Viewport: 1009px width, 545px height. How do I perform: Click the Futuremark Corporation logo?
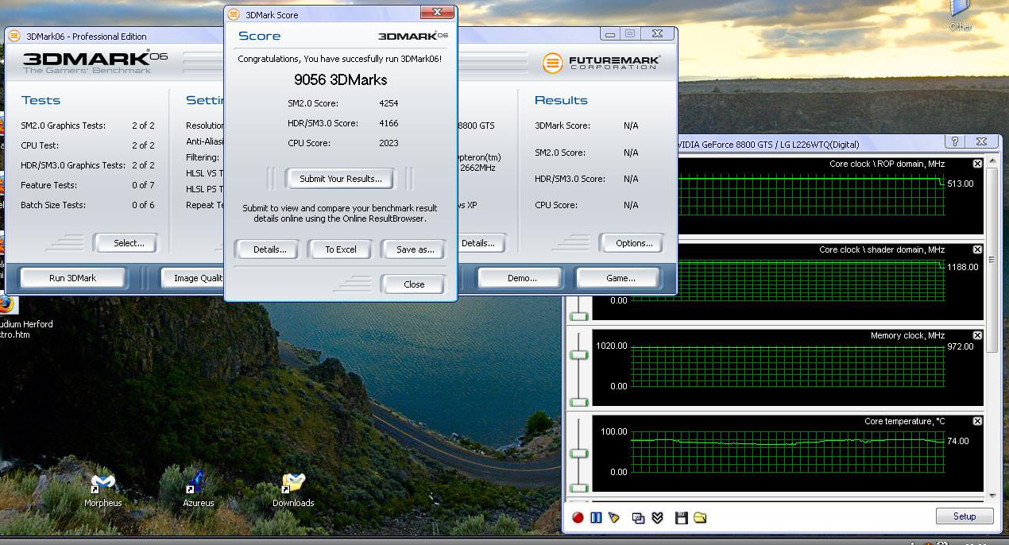(601, 63)
